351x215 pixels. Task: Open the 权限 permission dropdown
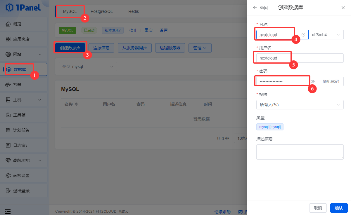pyautogui.click(x=300, y=105)
